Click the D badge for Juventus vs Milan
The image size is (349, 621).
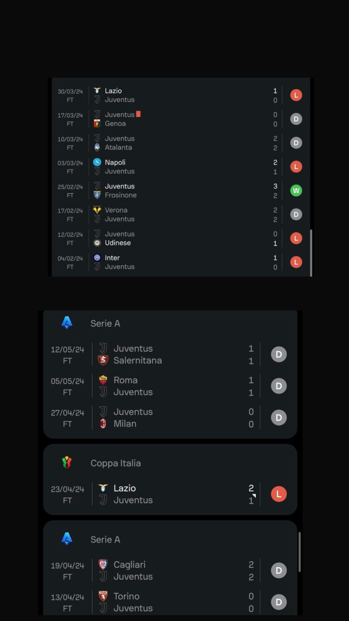279,418
